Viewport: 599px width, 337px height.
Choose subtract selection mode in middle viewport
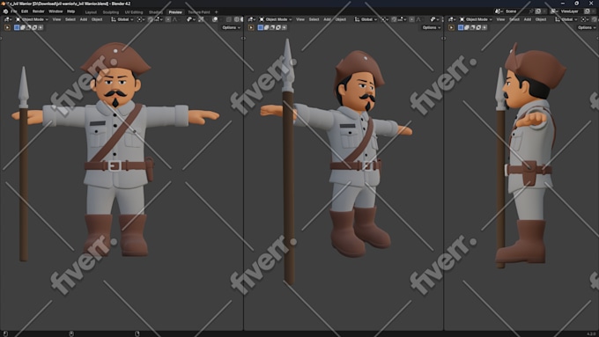272,27
